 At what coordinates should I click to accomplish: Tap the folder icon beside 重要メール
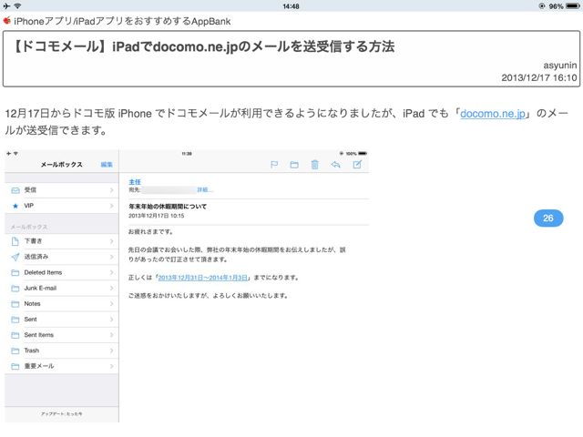pyautogui.click(x=15, y=366)
